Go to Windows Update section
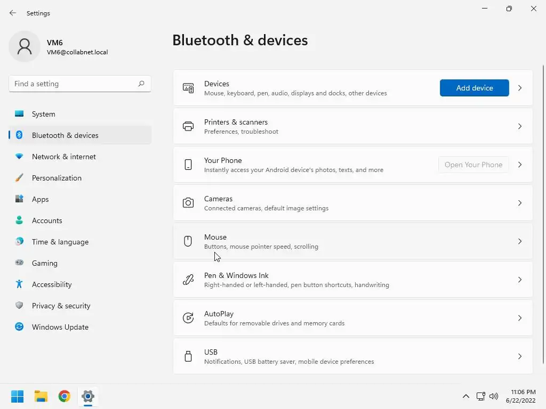Screen dimensions: 546x409 (x=60, y=327)
